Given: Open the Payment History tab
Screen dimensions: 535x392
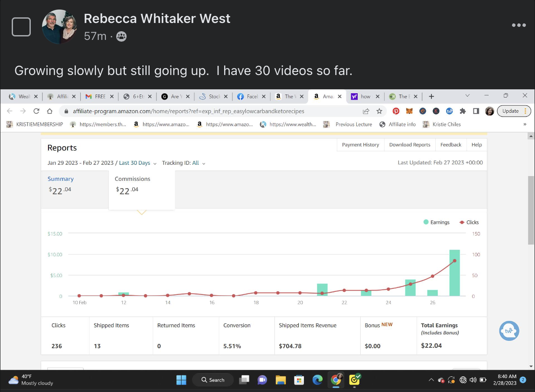Looking at the screenshot, I should coord(360,145).
